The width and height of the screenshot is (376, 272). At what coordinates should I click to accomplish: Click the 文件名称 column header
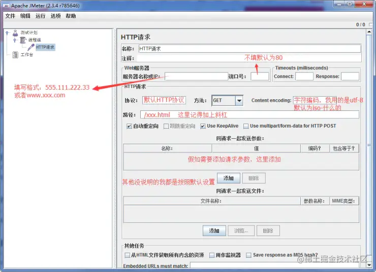pyautogui.click(x=212, y=201)
